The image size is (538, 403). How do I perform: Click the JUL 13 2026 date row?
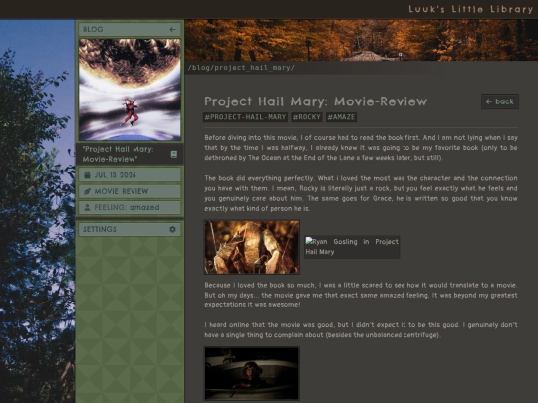130,175
